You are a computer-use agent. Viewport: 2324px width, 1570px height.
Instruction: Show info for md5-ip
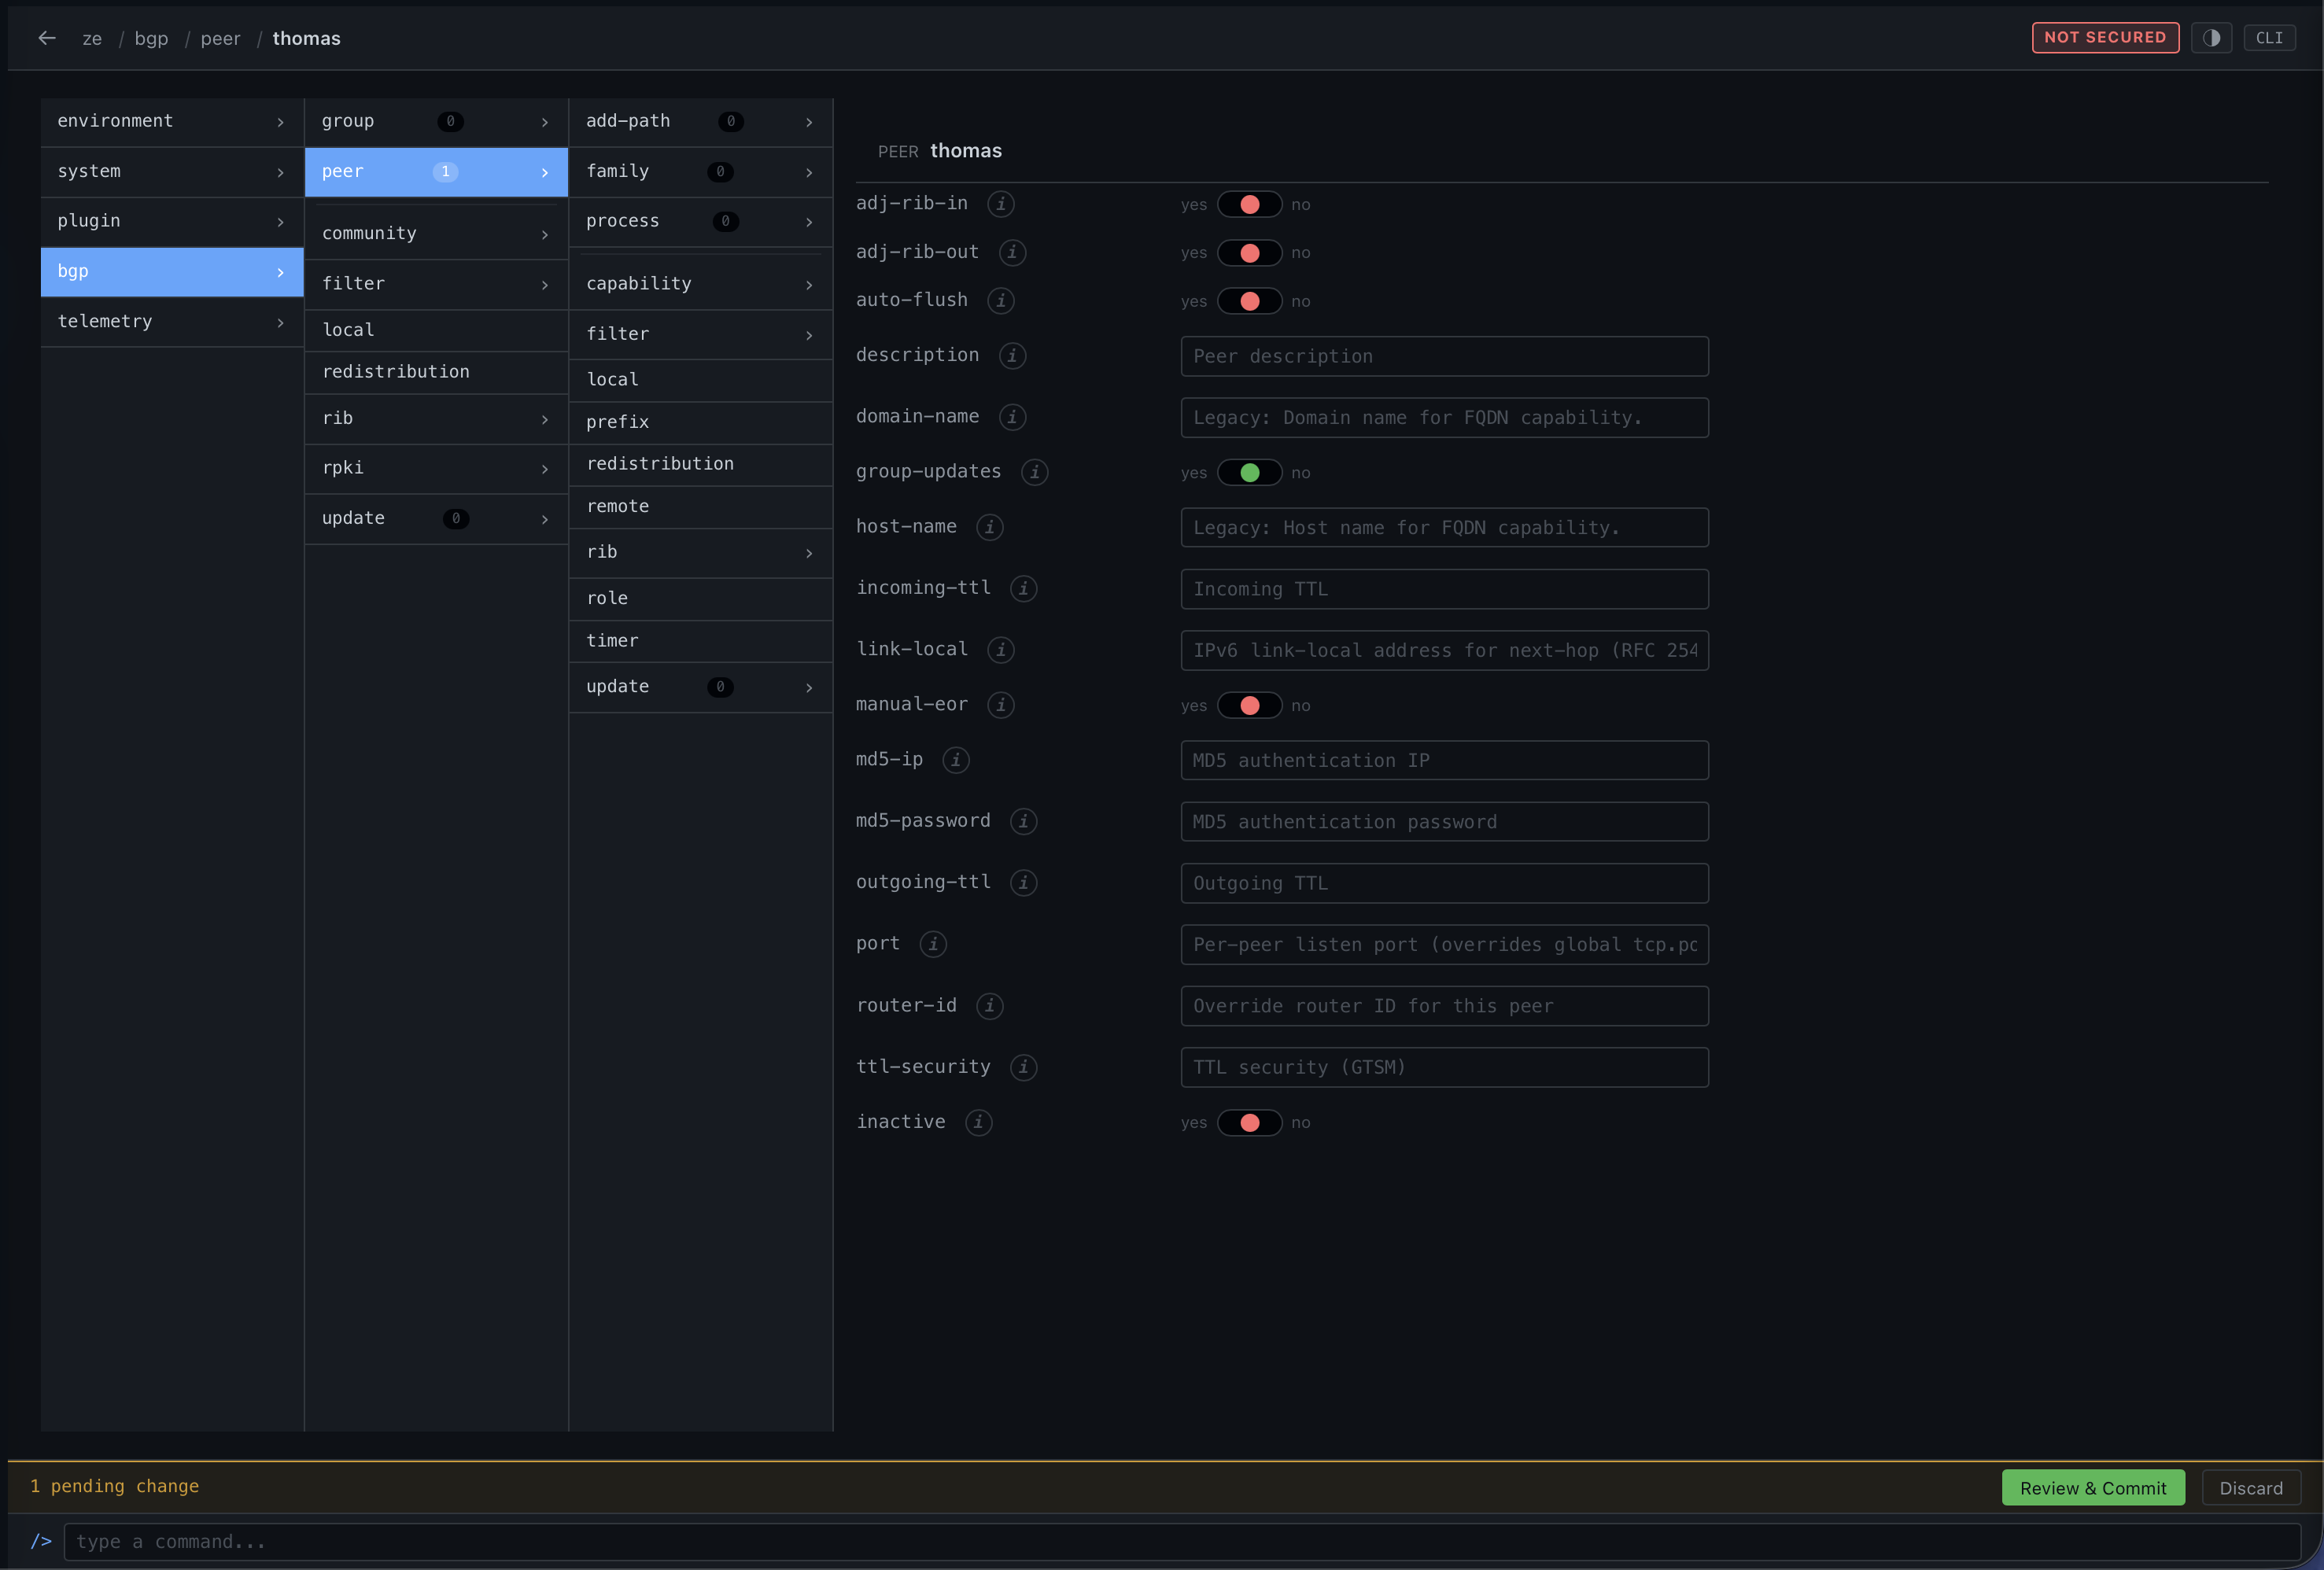coord(955,759)
